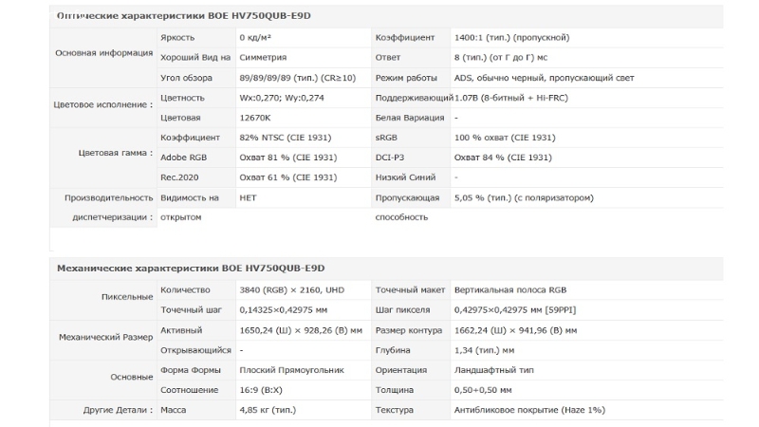Click the mechanical characteristics BOE HV750QUB-E9D header

[x=191, y=269]
